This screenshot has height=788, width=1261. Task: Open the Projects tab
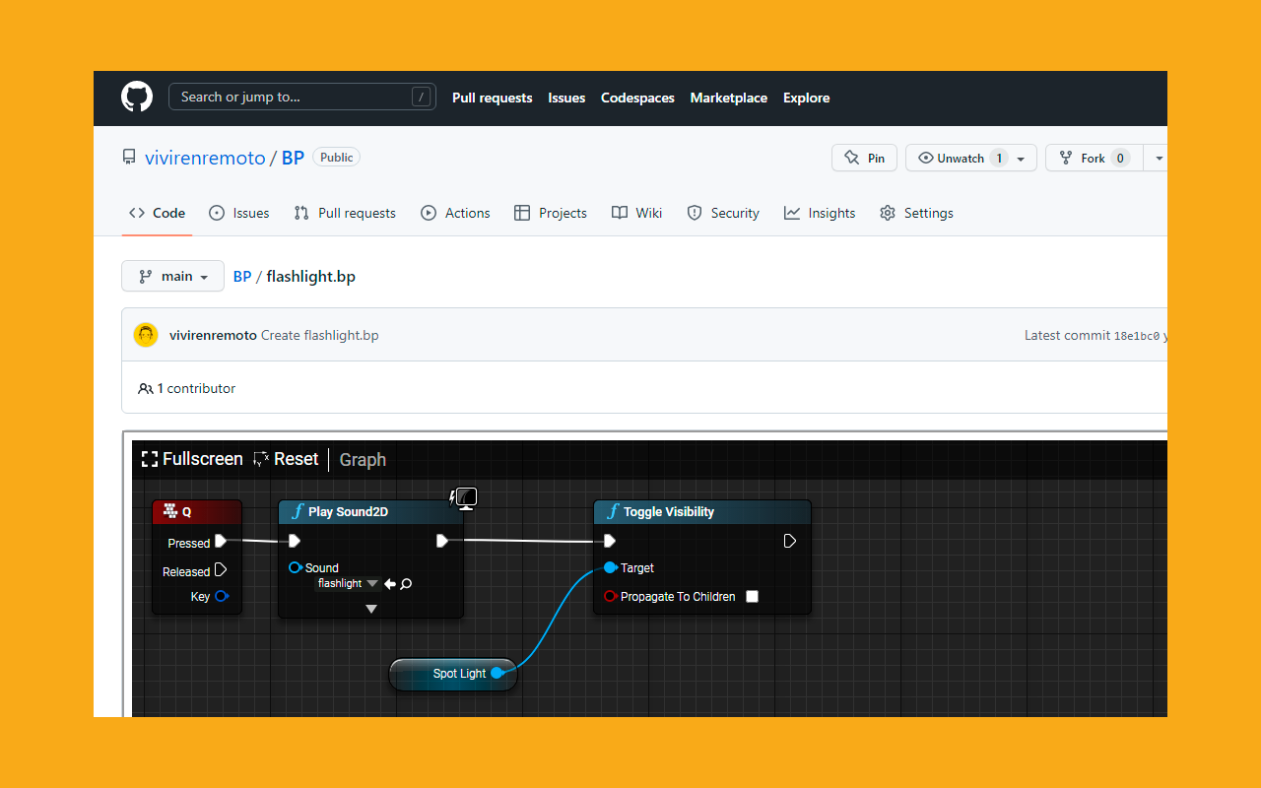(x=551, y=213)
